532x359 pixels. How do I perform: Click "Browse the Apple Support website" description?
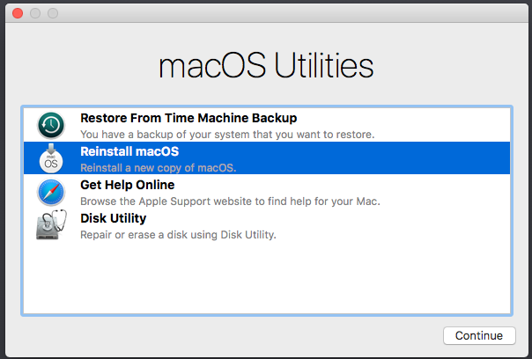tap(230, 201)
